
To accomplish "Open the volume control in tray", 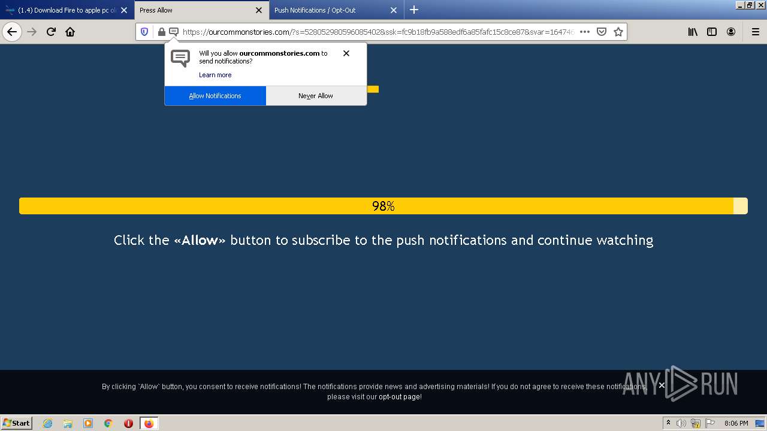I will click(x=681, y=423).
